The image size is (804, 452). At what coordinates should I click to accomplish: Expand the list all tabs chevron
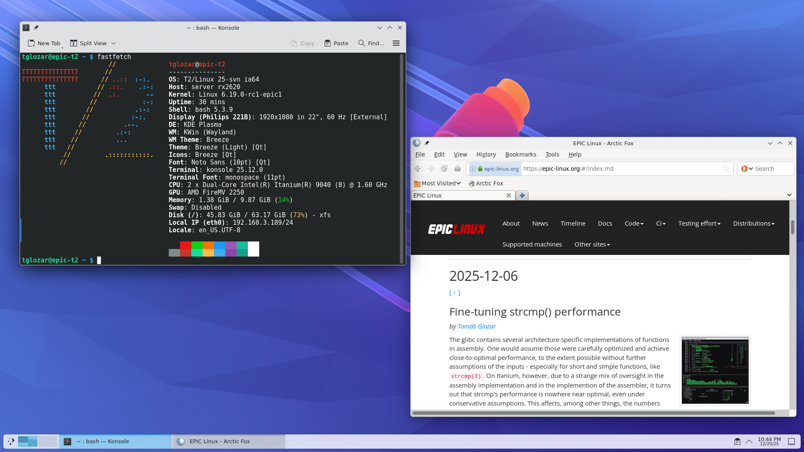pyautogui.click(x=789, y=195)
